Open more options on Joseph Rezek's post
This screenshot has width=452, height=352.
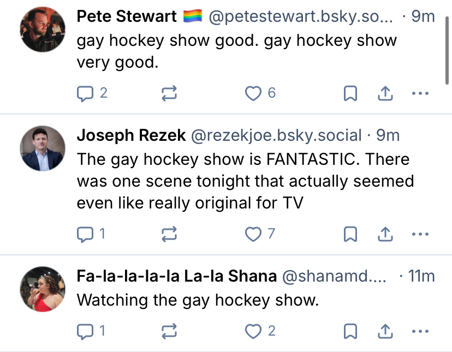(420, 235)
